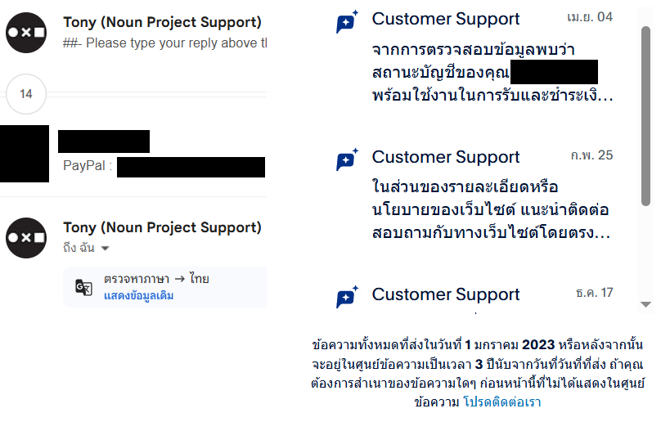Click the lower Noun Project sender avatar
Viewport: 670px width, 422px height.
click(26, 238)
